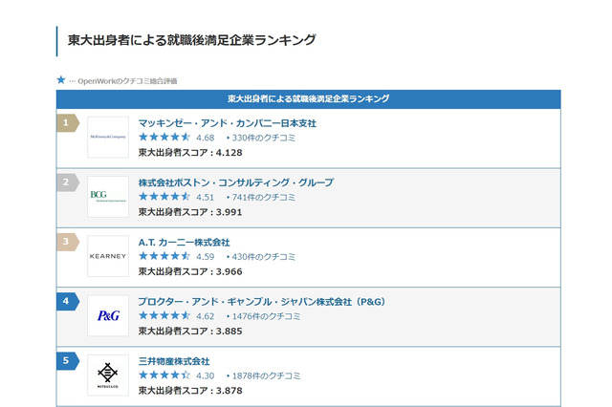The image size is (612, 407).
Task: Click the star icon beside OpenWorkのクチコミ総合評価
Action: click(61, 80)
